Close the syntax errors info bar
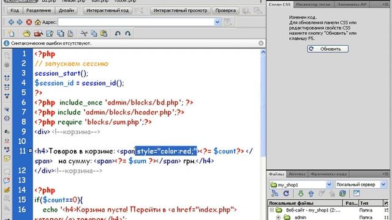The height and width of the screenshot is (220, 392). [x=261, y=43]
